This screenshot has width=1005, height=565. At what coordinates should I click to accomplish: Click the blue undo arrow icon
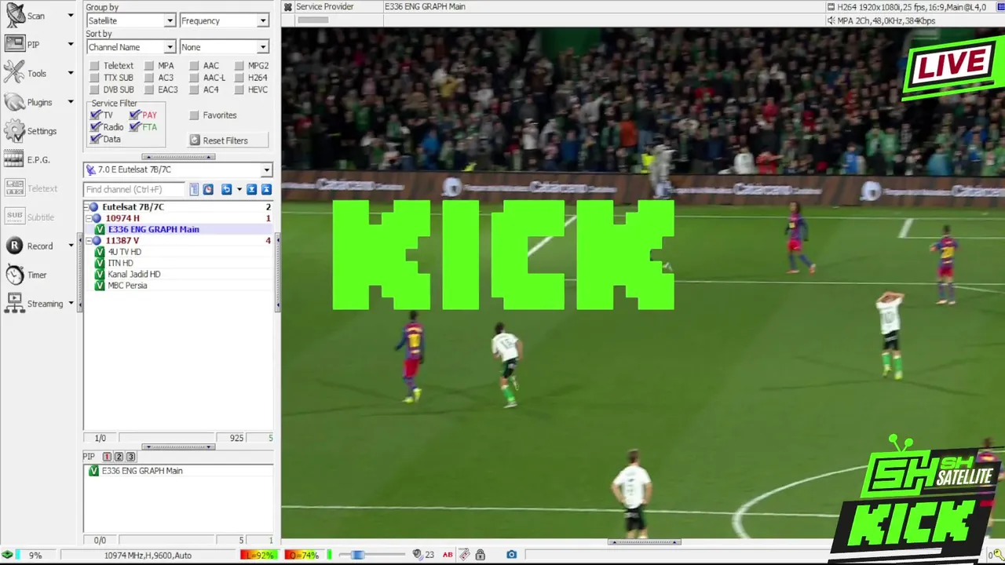tap(226, 189)
